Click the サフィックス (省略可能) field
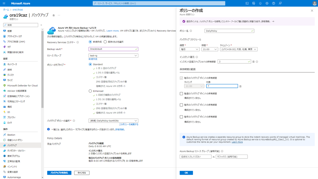318x179 pixels. coord(232,157)
